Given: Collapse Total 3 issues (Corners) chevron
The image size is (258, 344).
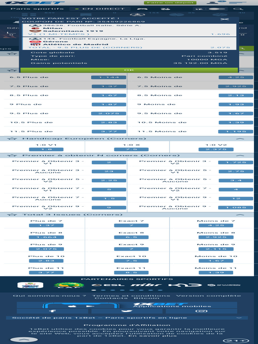Looking at the screenshot, I should (x=240, y=215).
